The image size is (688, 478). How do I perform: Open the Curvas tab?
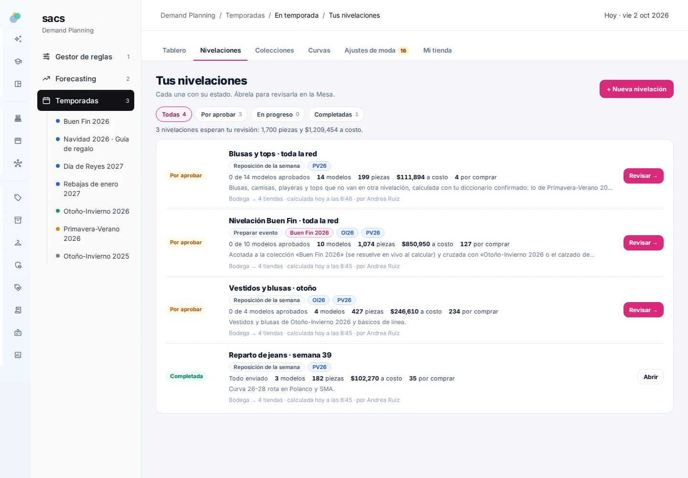coord(319,50)
